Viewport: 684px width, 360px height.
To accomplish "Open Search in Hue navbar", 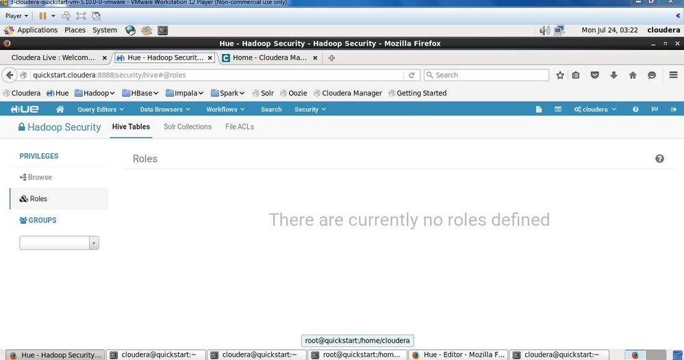I will click(x=271, y=110).
